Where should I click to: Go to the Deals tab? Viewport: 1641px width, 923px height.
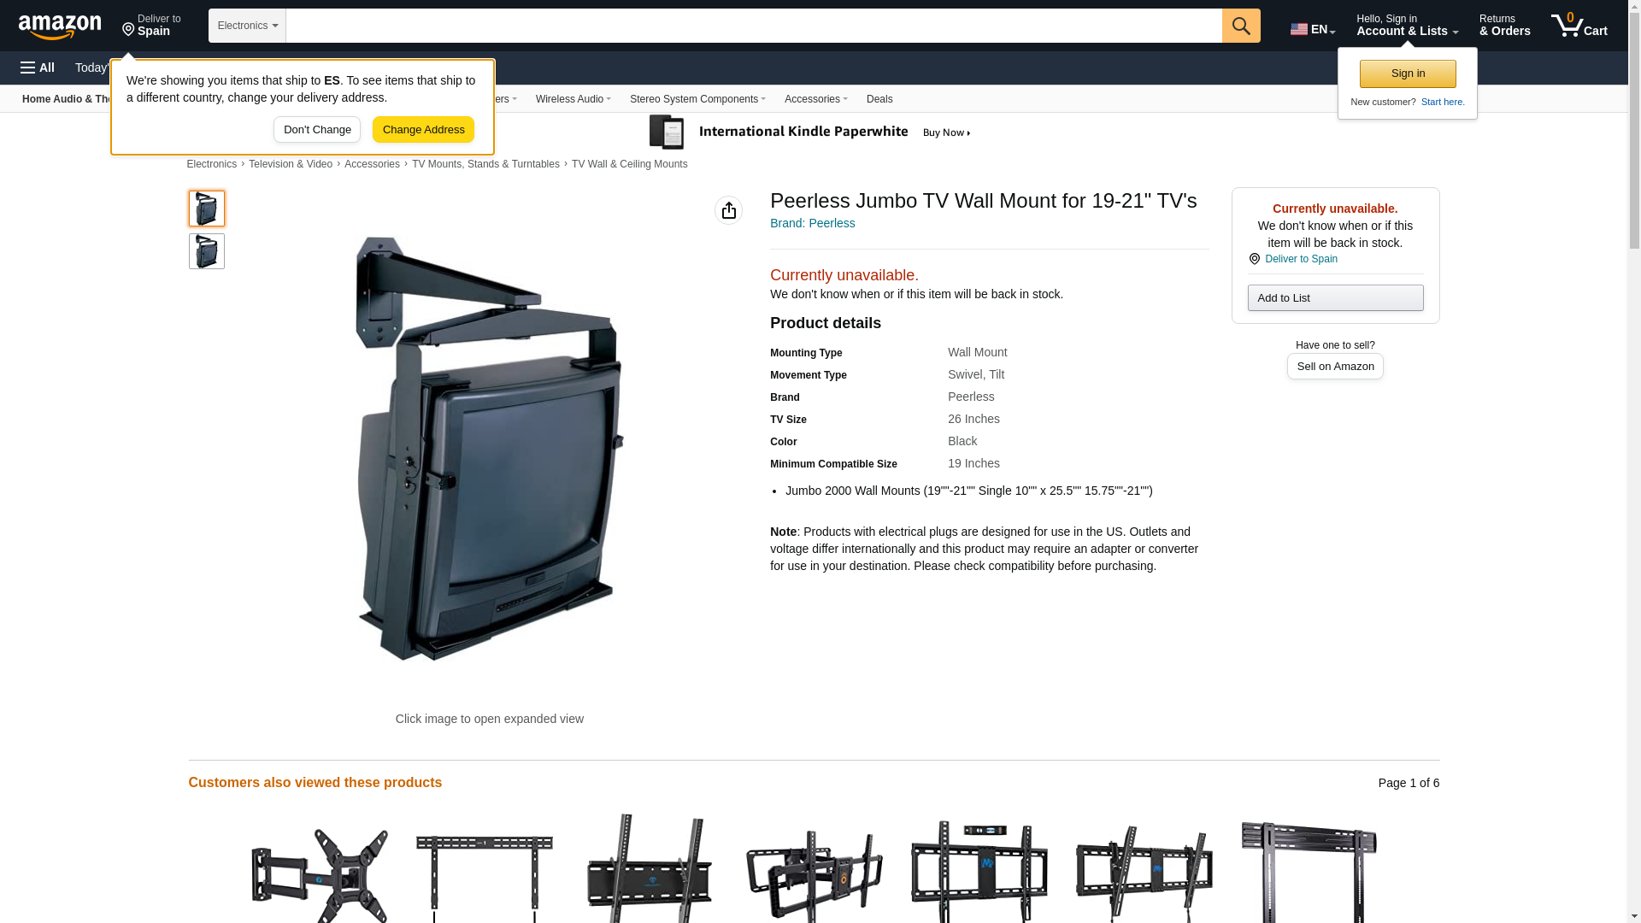point(879,99)
